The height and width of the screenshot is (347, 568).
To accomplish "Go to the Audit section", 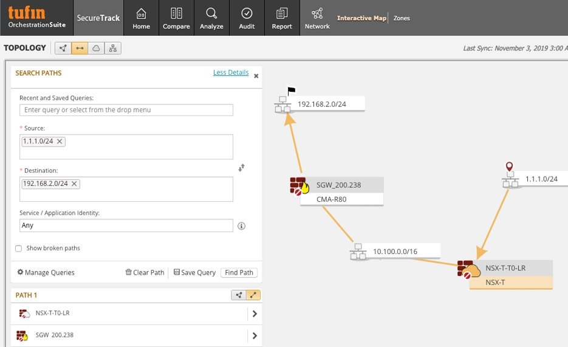I will (247, 18).
